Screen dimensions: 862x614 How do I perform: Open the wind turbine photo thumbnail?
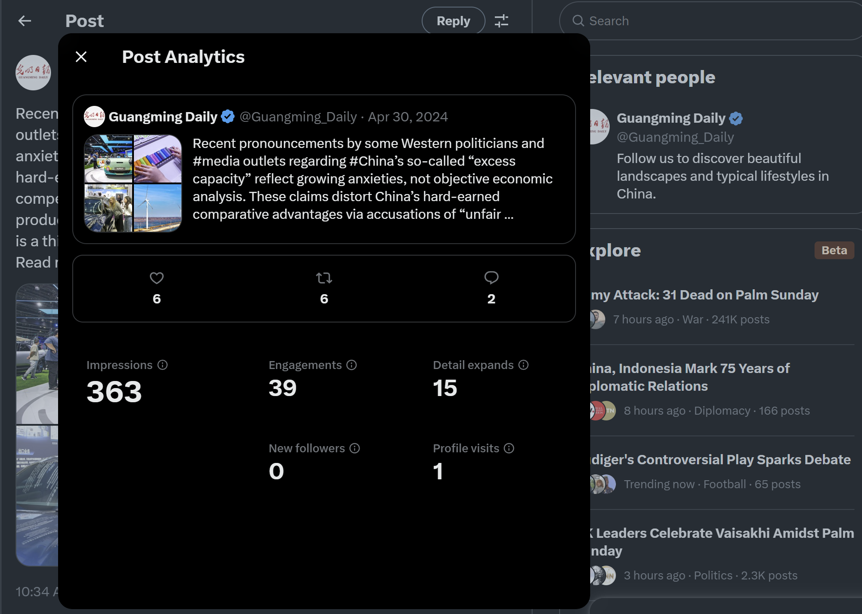158,208
